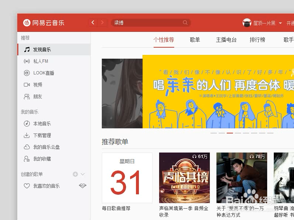Open 本地音乐 in the sidebar
The width and height of the screenshot is (294, 220).
[x=54, y=124]
